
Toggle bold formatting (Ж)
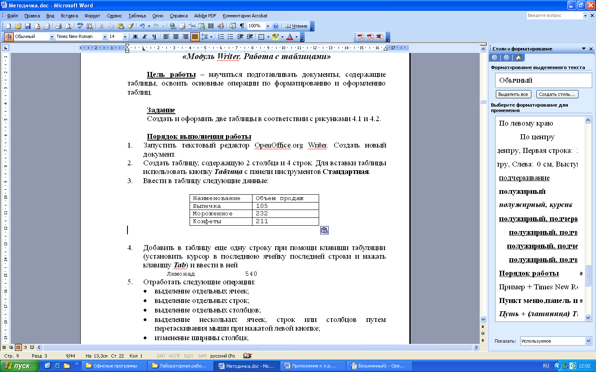135,37
